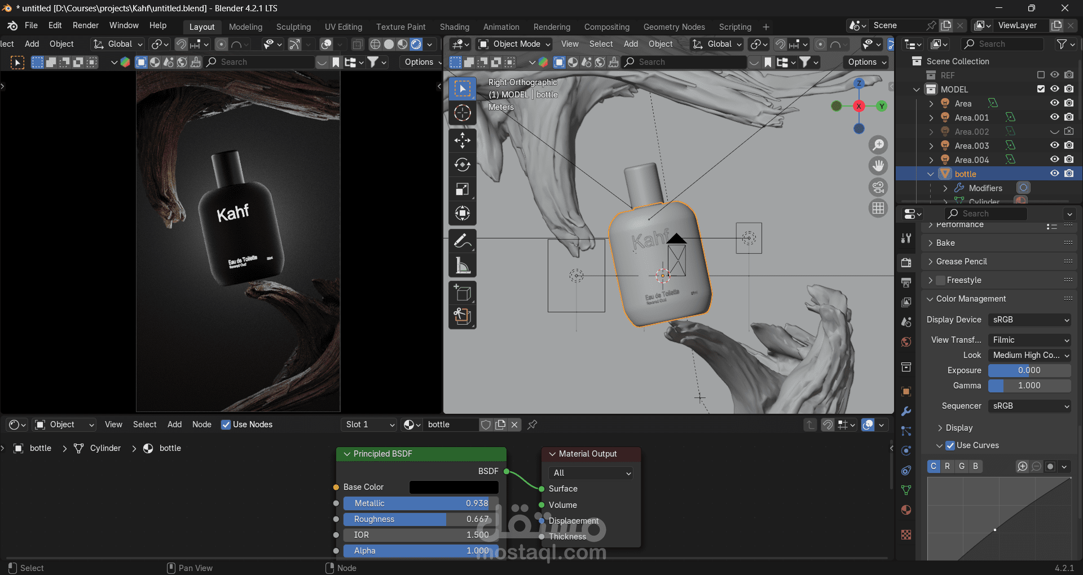Open the Display Device sRGB dropdown

pyautogui.click(x=1029, y=320)
